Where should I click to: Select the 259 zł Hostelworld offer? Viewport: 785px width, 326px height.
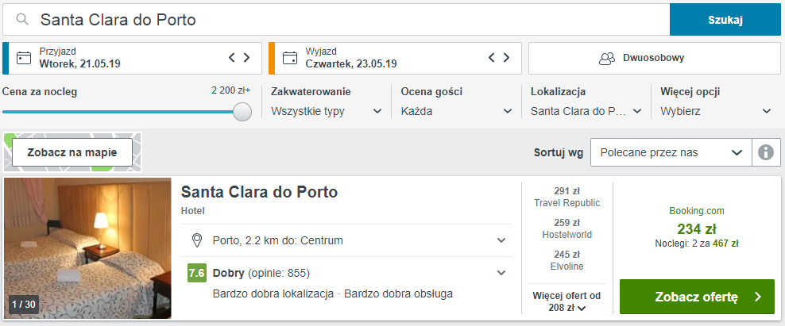[x=567, y=229]
